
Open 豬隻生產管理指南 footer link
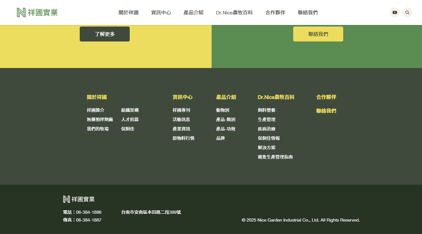coord(275,157)
